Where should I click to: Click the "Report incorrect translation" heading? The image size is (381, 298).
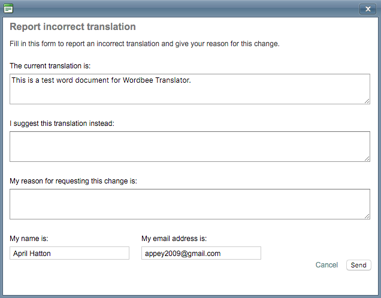pyautogui.click(x=72, y=27)
